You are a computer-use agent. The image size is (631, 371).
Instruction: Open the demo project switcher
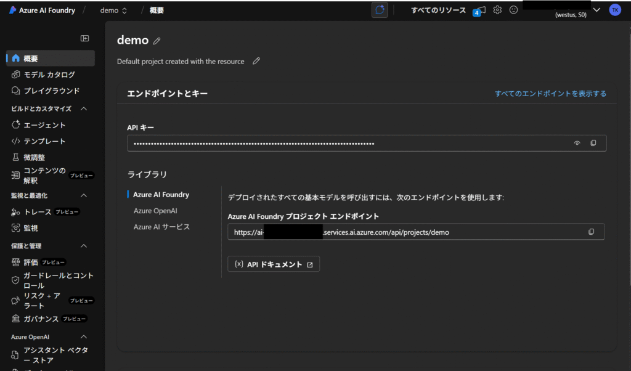point(113,10)
